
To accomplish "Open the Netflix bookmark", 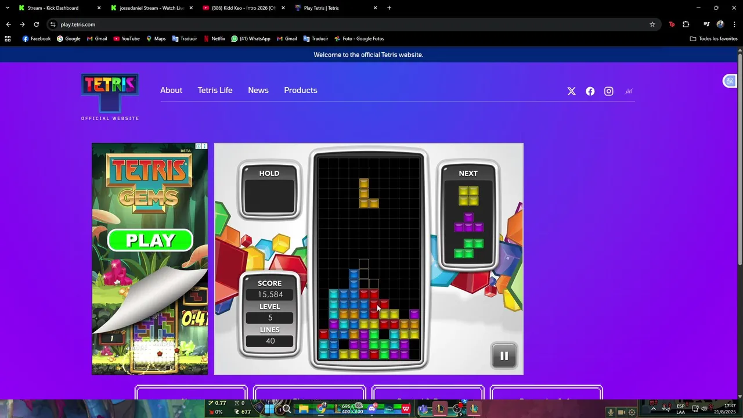I will tap(214, 39).
